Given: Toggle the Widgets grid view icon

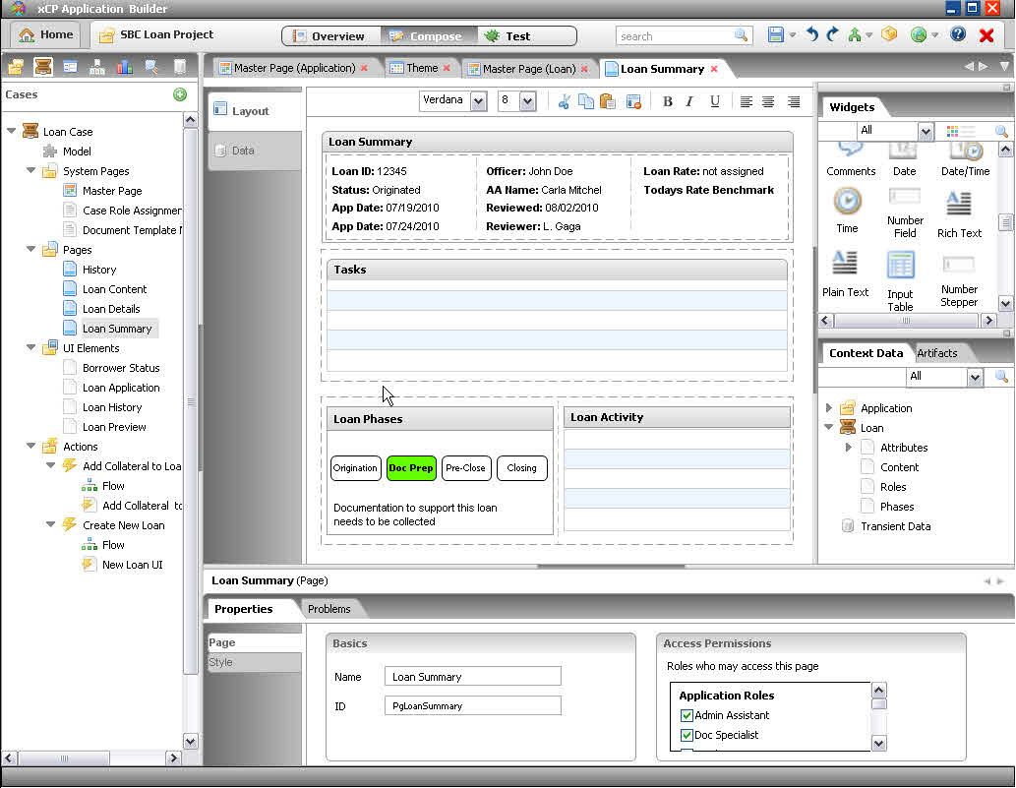Looking at the screenshot, I should (x=952, y=131).
